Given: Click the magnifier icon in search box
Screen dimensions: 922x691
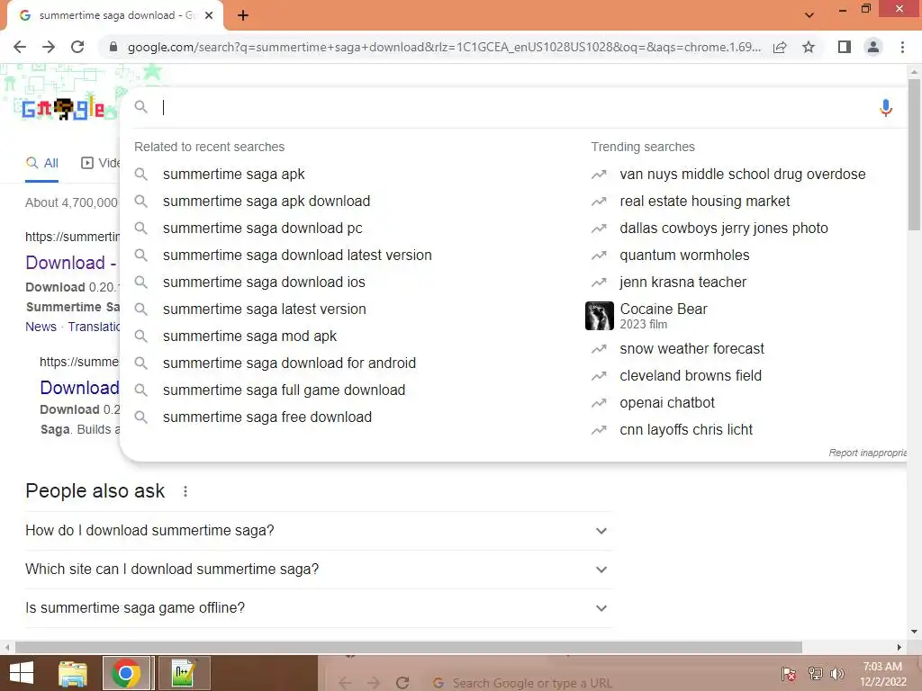Looking at the screenshot, I should coord(141,106).
